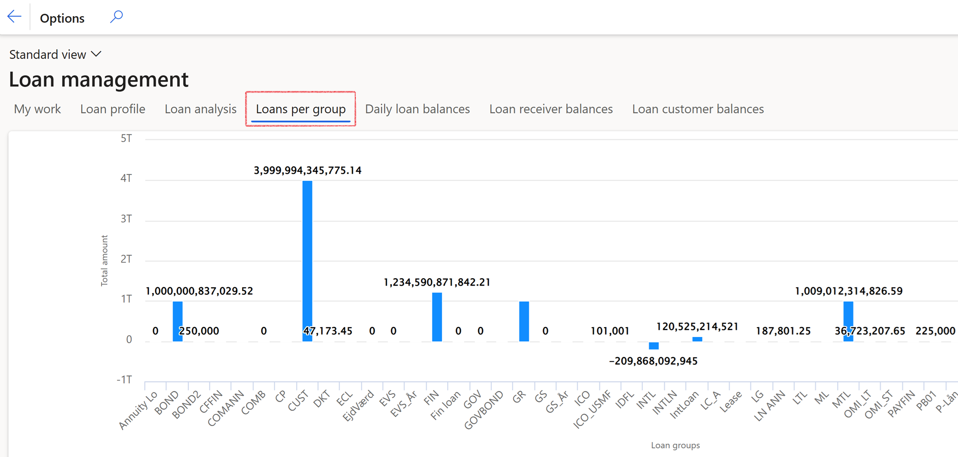This screenshot has height=457, width=958.
Task: Click the Loan management page heading
Action: (99, 79)
